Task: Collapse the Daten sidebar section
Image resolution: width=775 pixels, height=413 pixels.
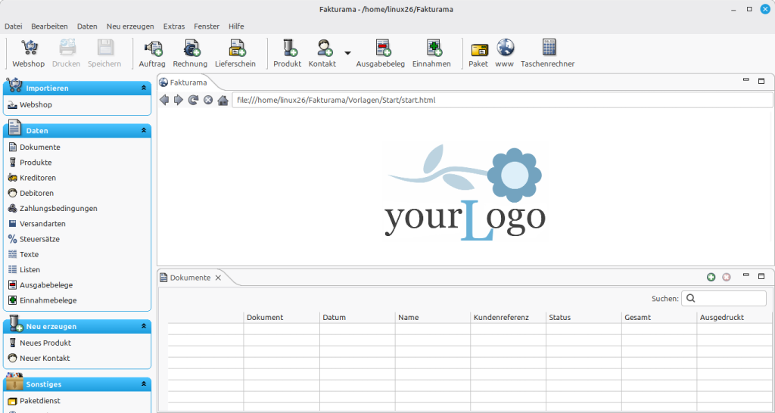Action: pyautogui.click(x=144, y=131)
